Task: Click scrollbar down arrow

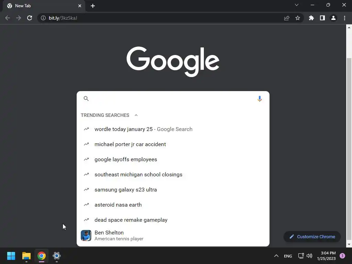Action: 349,244
